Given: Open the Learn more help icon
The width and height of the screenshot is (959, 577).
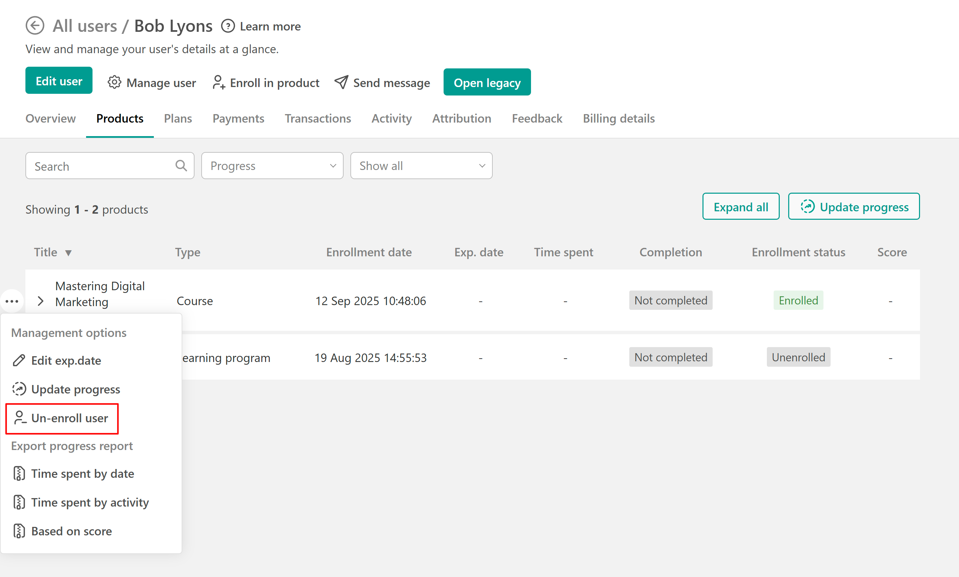Looking at the screenshot, I should pos(228,26).
